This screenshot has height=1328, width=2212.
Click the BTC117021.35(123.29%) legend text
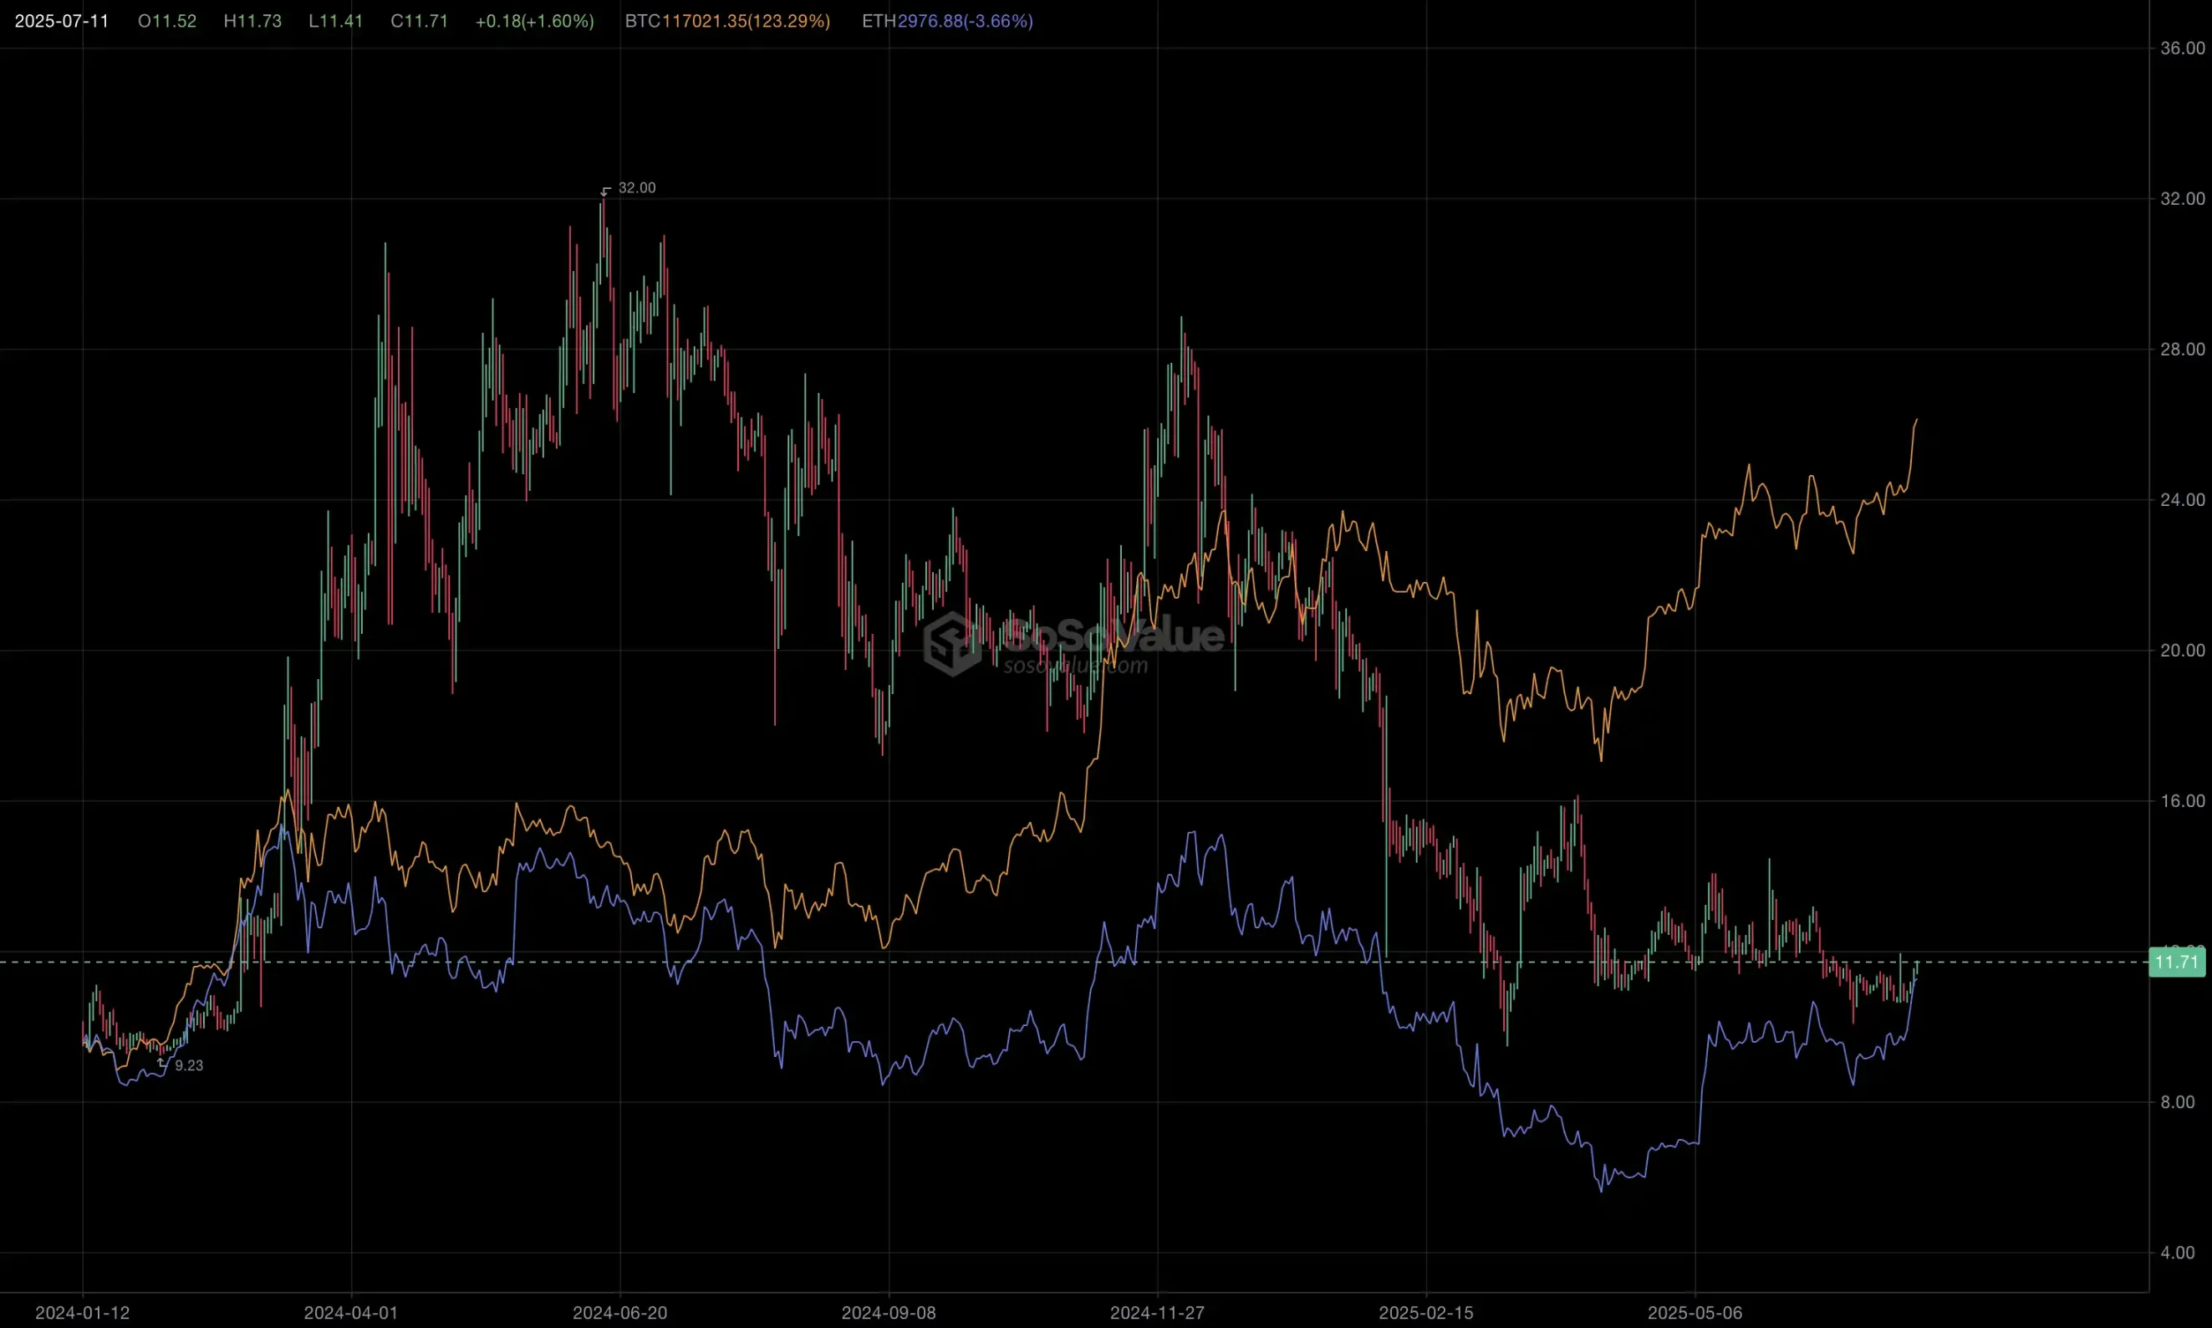coord(727,22)
